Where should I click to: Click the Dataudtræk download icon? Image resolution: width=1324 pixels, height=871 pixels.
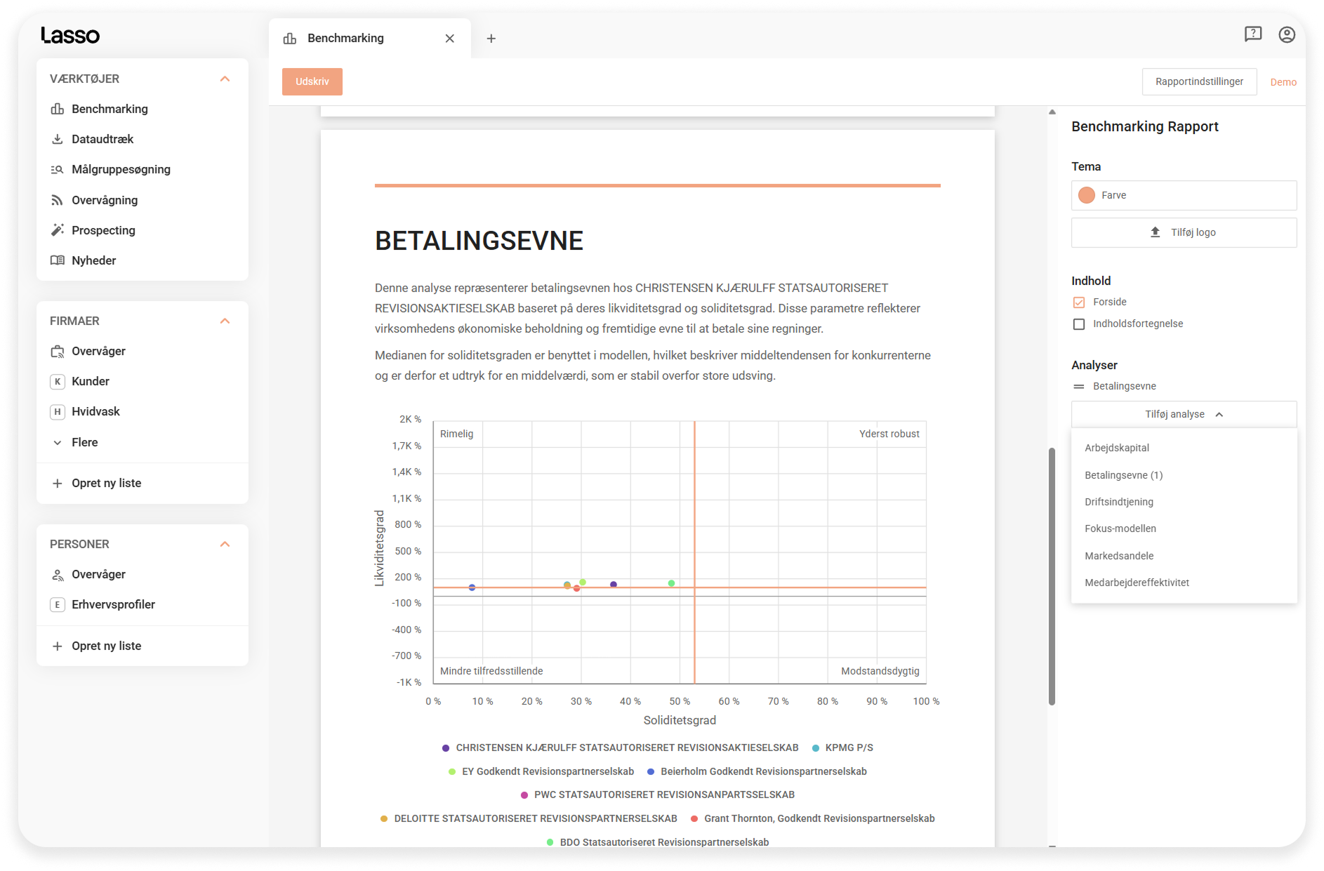(x=58, y=139)
